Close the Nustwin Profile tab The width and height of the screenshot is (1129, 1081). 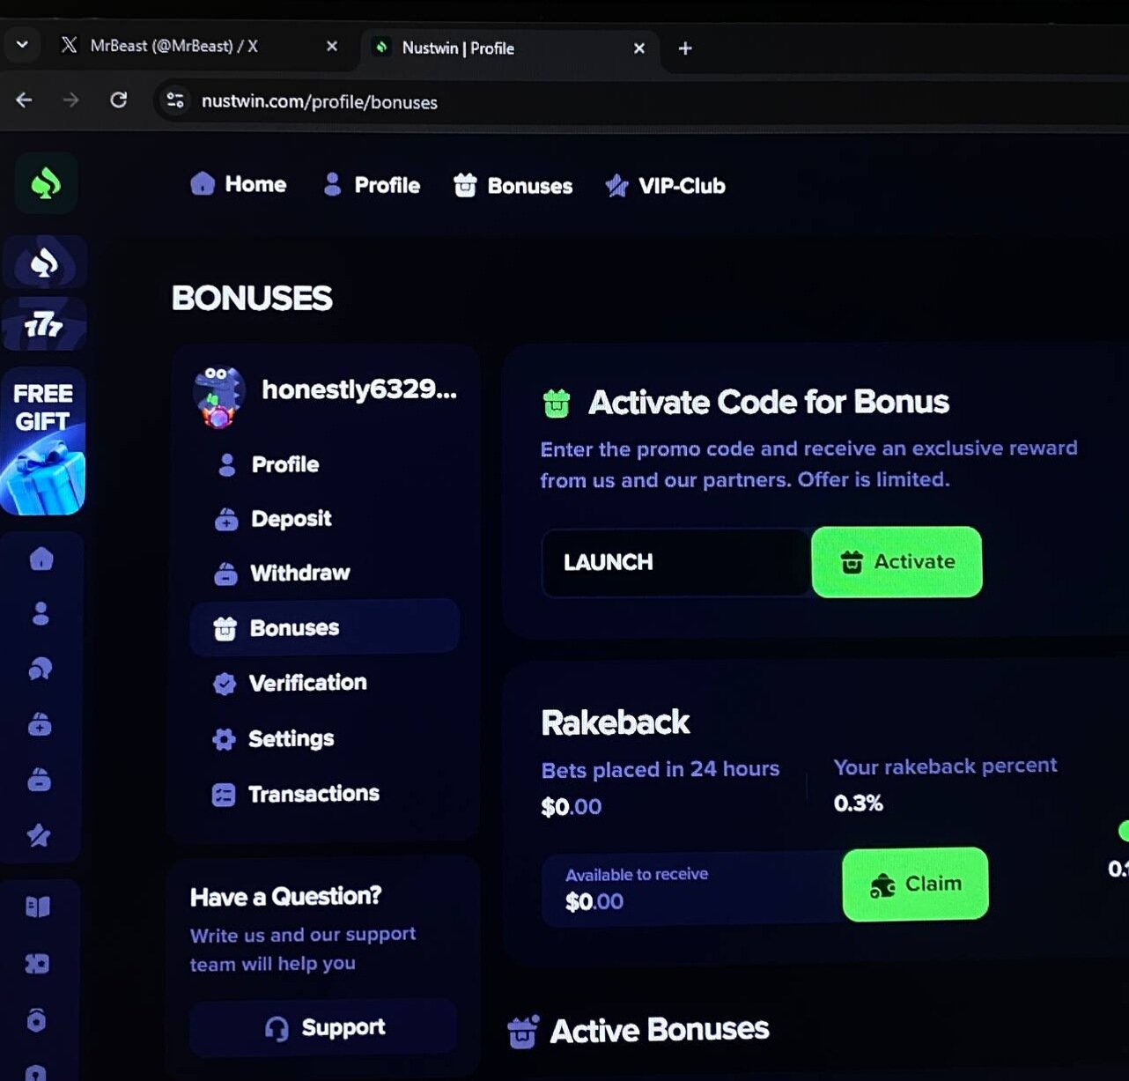click(639, 48)
